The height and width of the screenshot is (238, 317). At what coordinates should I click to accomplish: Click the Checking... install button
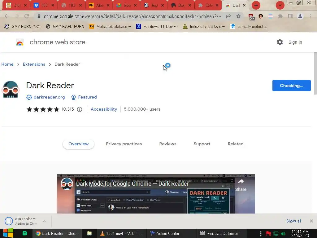coord(291,86)
